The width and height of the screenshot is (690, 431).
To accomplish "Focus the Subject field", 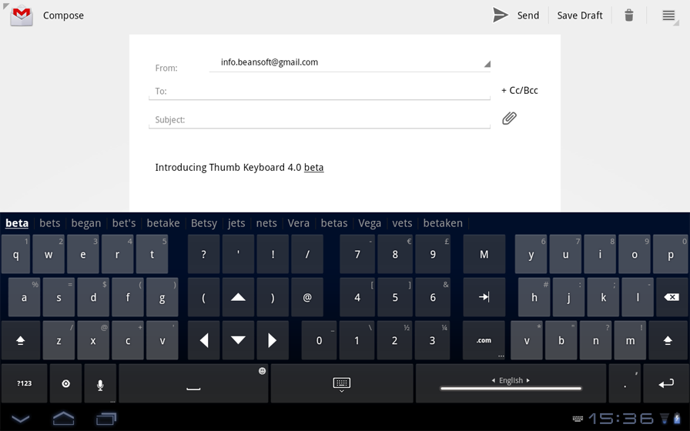I will point(320,119).
